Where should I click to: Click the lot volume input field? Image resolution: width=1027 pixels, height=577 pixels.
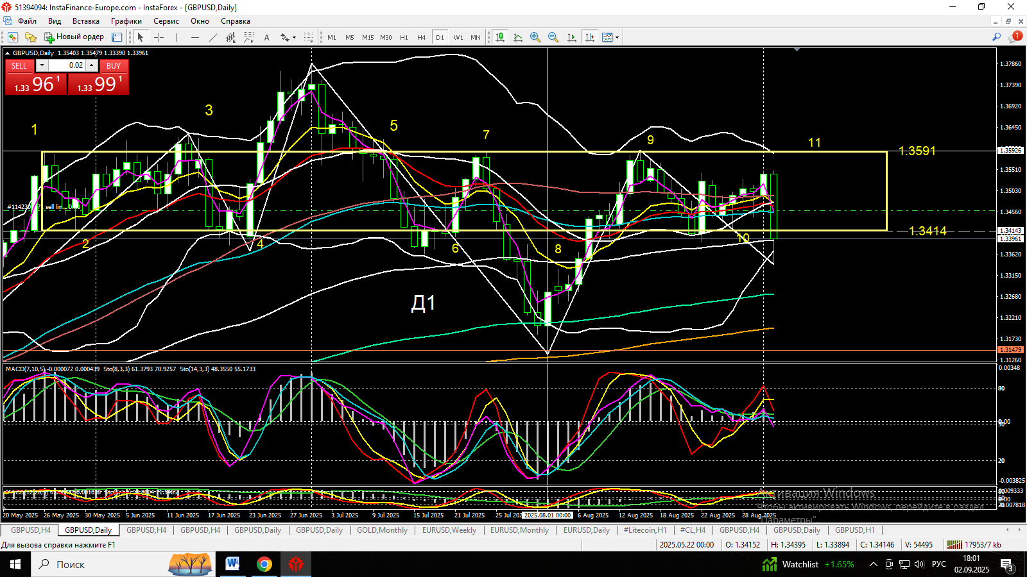67,65
